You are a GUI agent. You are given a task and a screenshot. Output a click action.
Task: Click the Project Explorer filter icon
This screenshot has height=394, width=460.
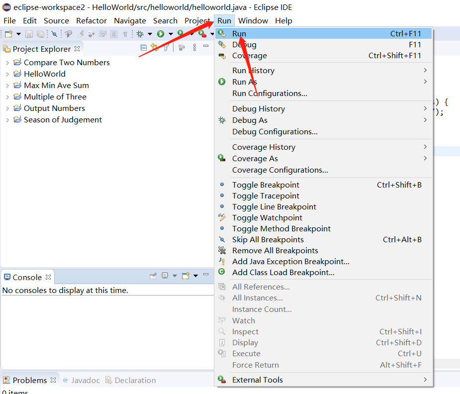click(166, 48)
